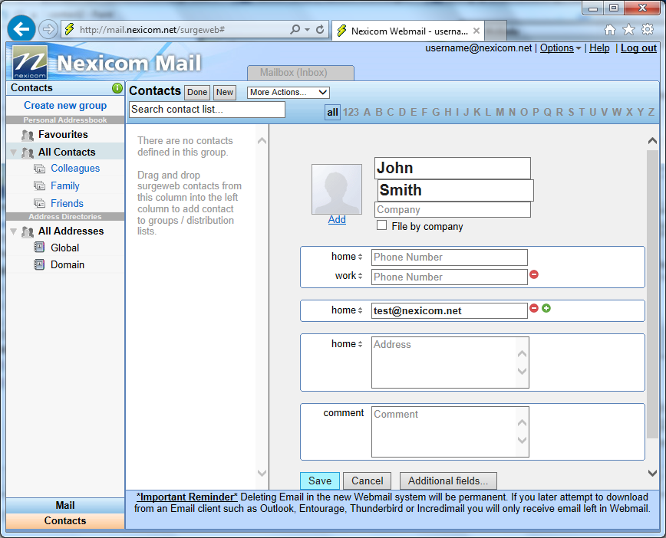This screenshot has height=538, width=666.
Task: Filter contacts by letter M
Action: pyautogui.click(x=500, y=112)
